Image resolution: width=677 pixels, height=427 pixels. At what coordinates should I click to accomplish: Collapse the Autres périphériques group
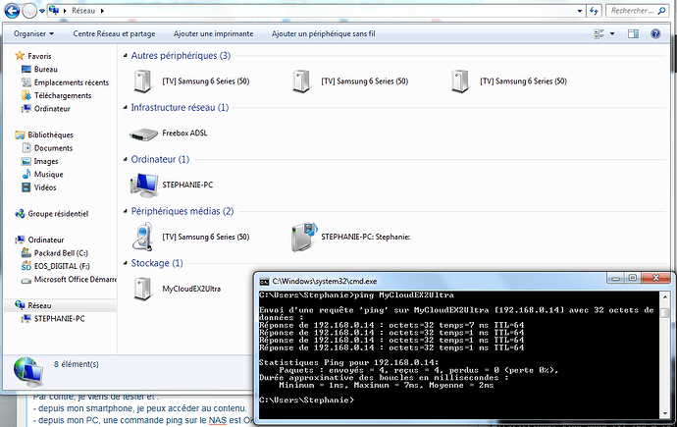[126, 55]
